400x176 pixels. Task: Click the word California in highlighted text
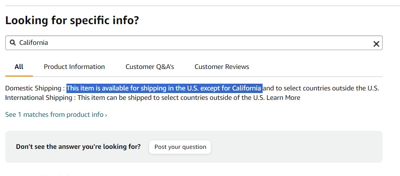tap(246, 88)
